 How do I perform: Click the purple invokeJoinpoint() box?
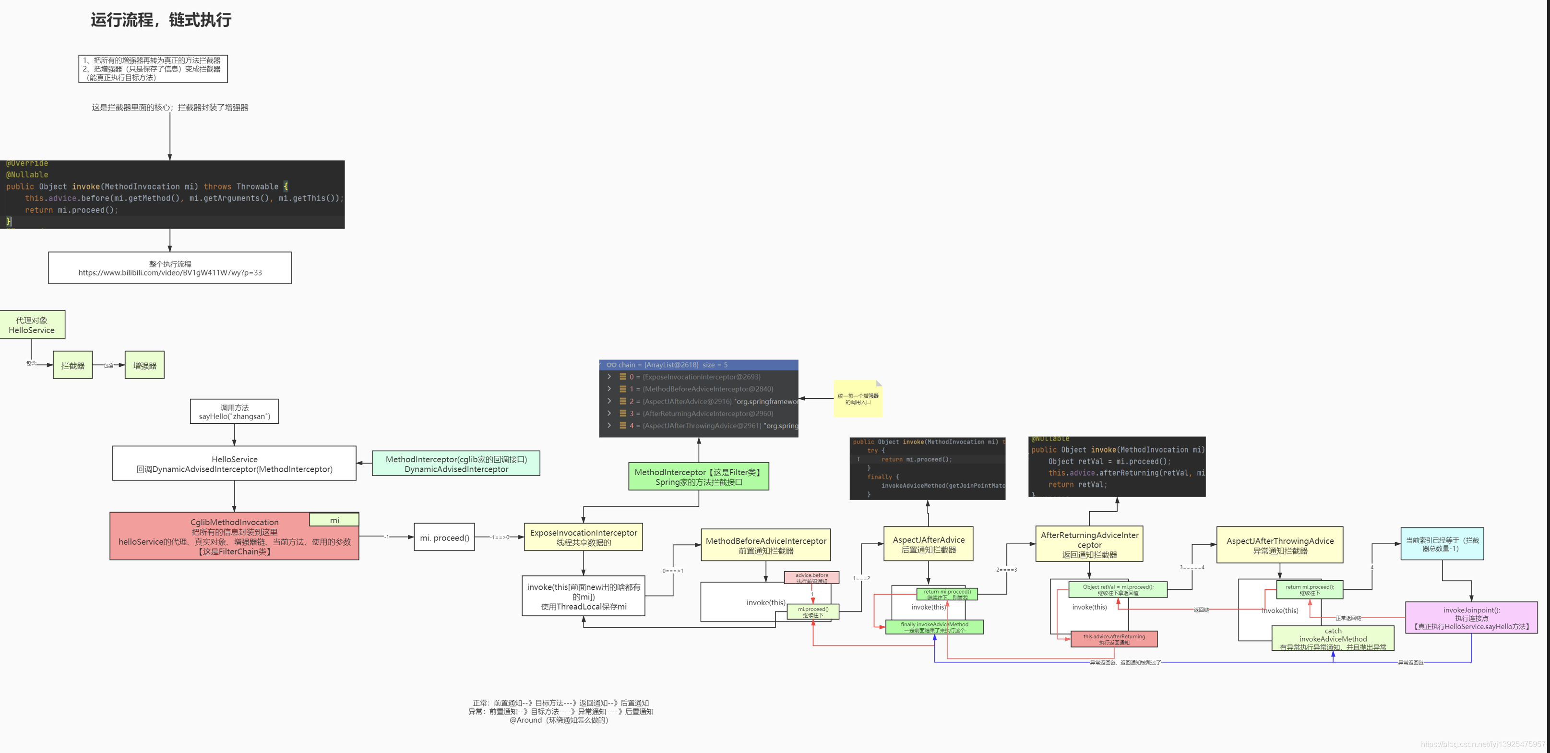[1471, 618]
